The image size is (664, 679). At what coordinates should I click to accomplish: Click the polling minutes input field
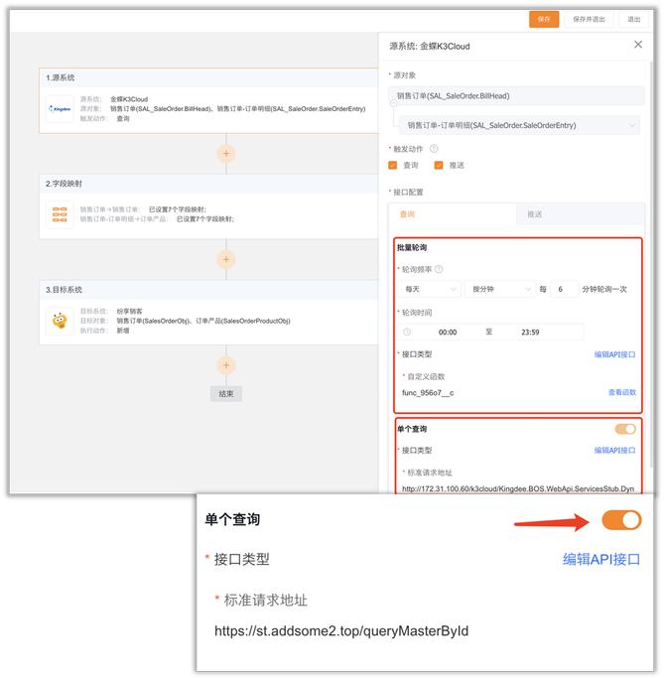563,289
